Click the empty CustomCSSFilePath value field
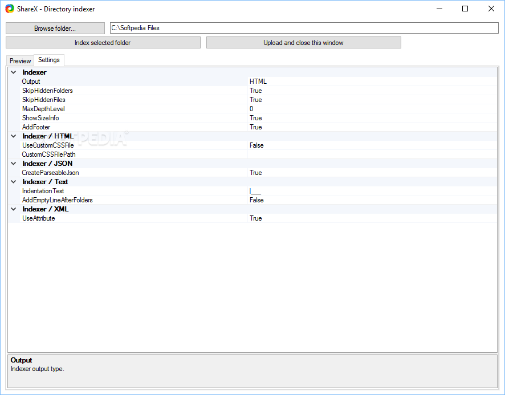This screenshot has width=505, height=395. [372, 154]
